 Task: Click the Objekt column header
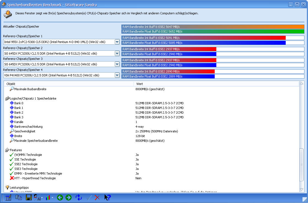tap(69, 84)
